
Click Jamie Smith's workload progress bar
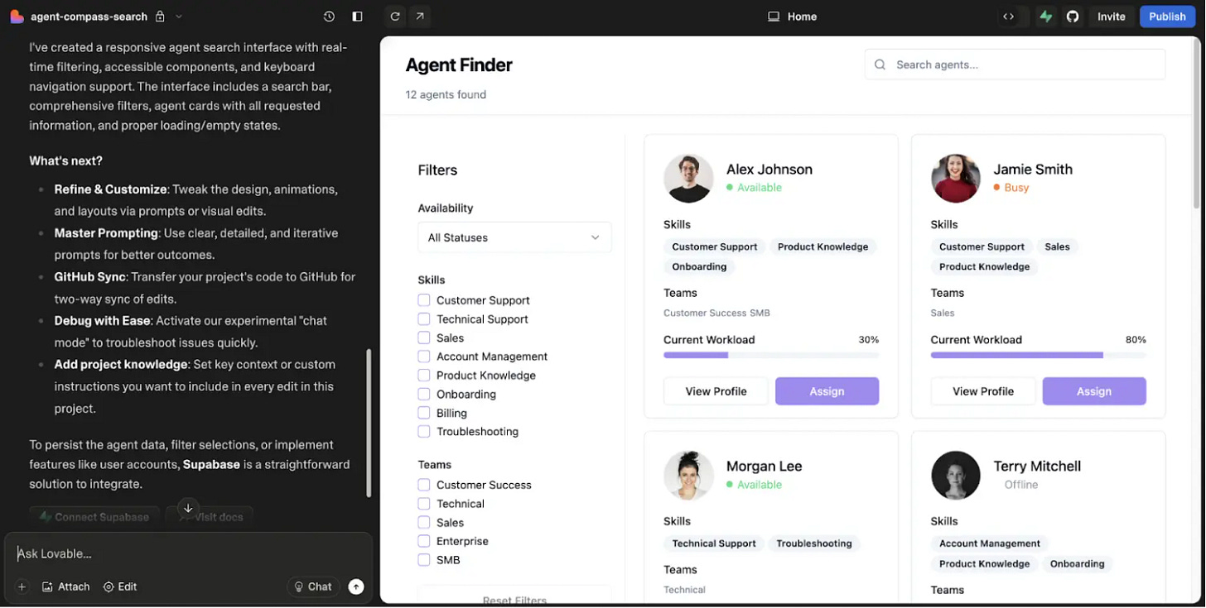click(1039, 355)
